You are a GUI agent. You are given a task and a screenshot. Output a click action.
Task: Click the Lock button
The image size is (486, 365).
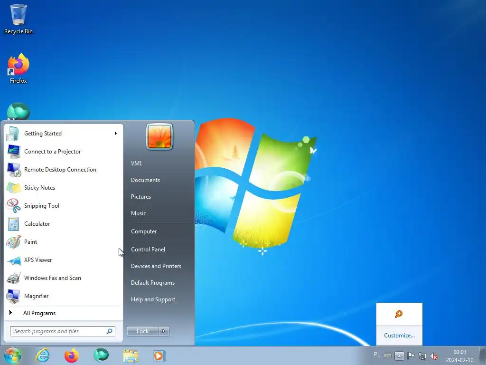[142, 331]
